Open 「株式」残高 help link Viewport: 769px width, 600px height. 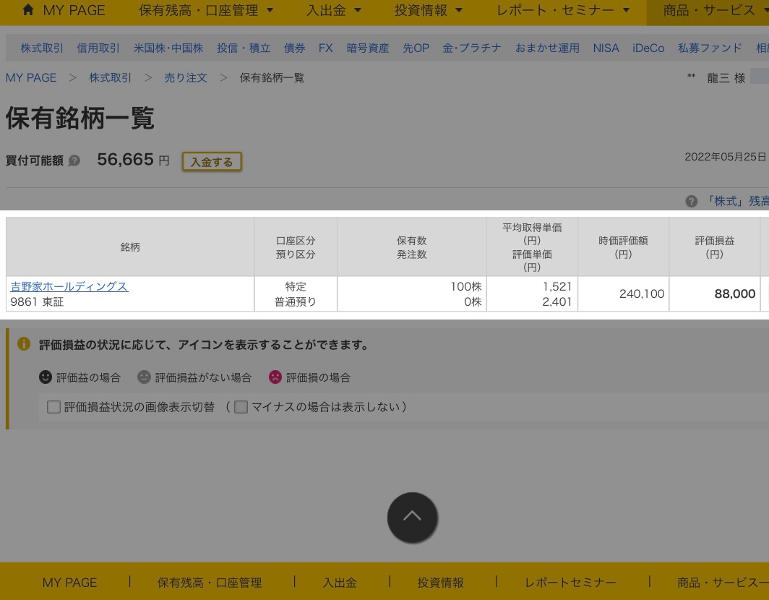tap(736, 201)
